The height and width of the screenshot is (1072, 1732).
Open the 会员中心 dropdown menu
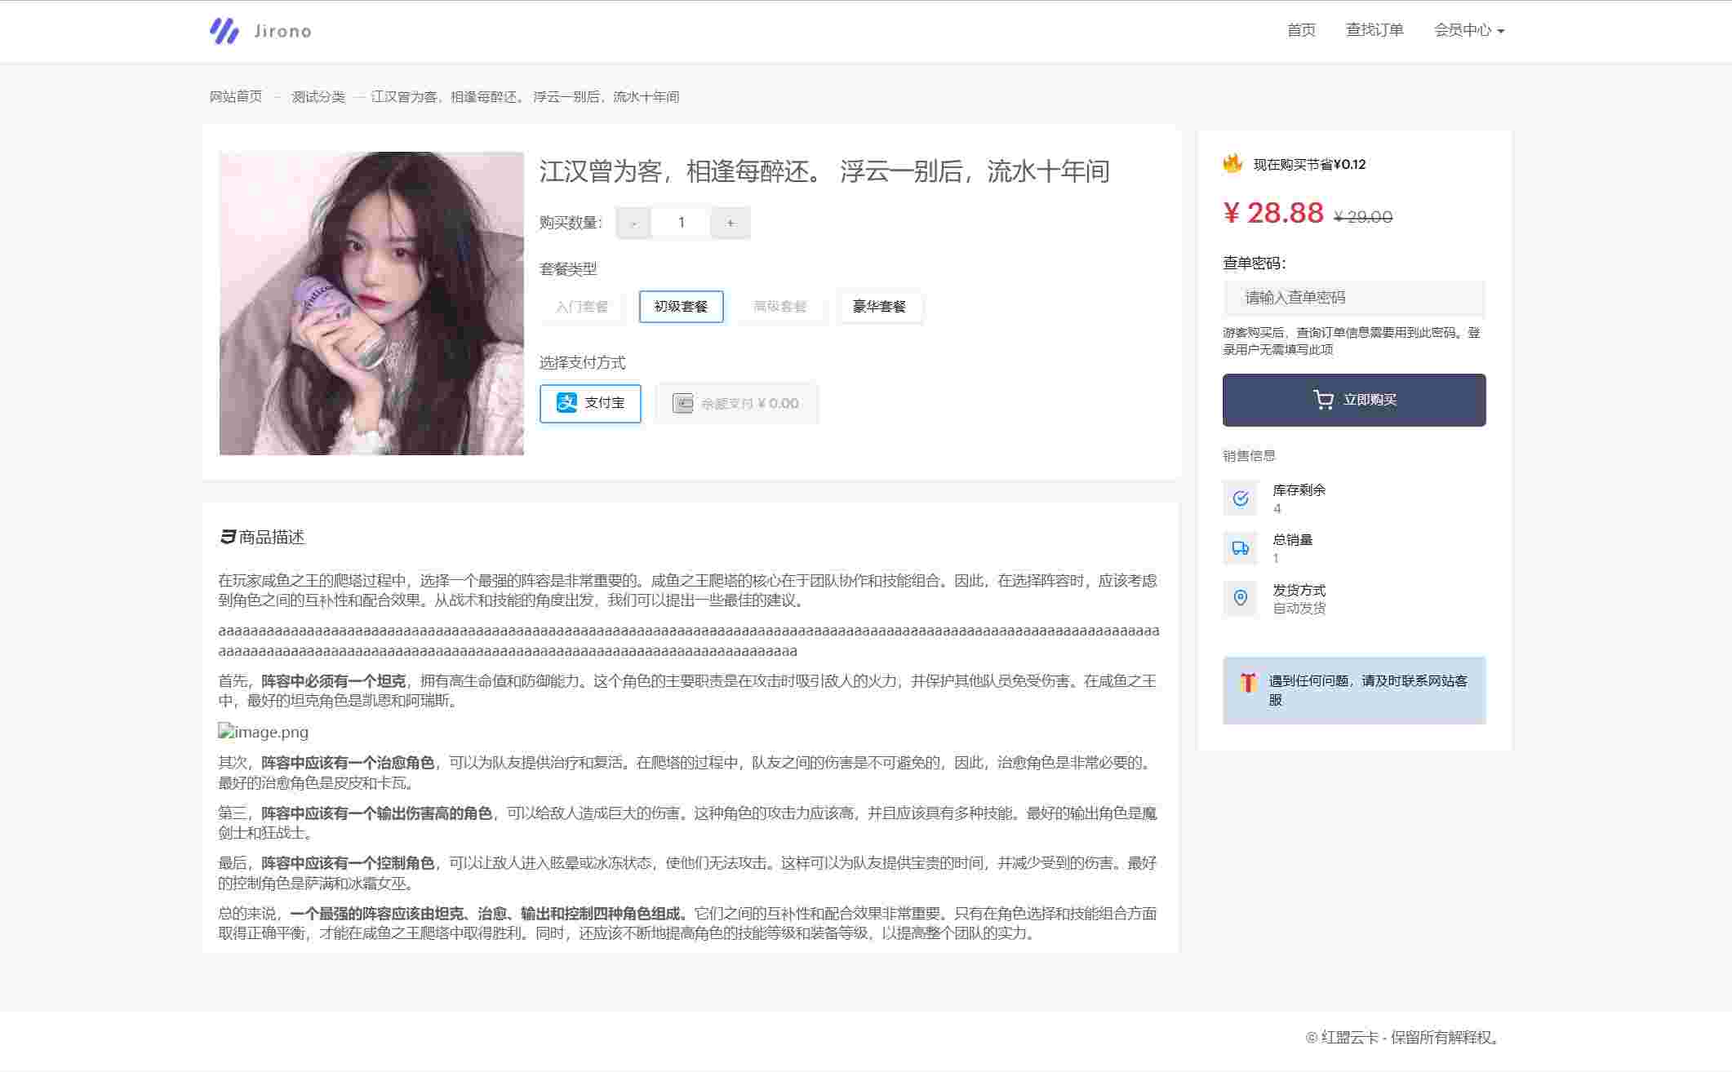point(1468,30)
